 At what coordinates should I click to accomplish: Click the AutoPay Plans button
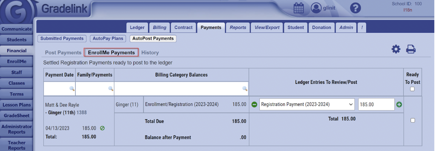point(108,38)
